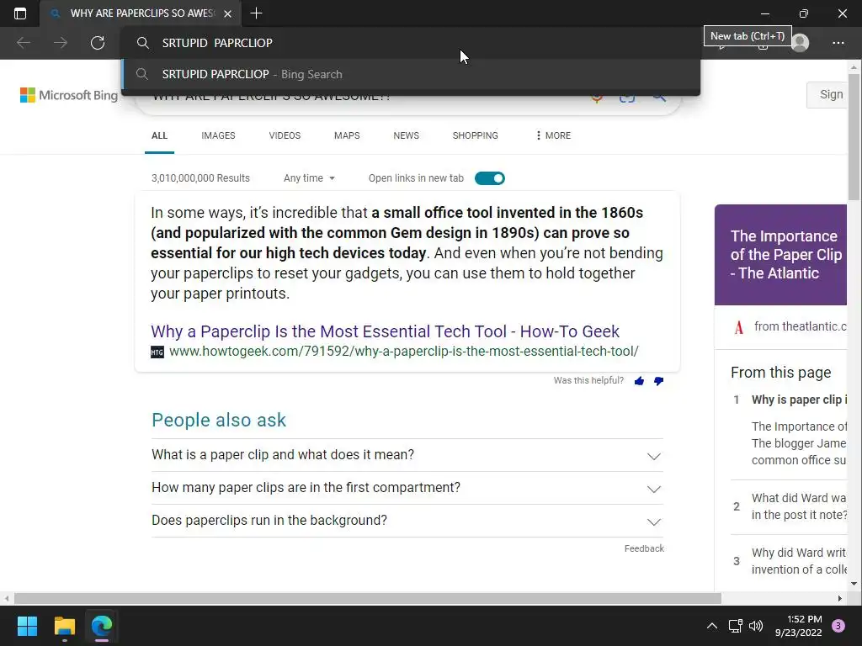Go back to previous page
The height and width of the screenshot is (646, 862).
pos(24,43)
